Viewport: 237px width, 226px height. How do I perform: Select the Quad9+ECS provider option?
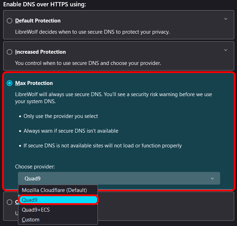[x=36, y=210]
